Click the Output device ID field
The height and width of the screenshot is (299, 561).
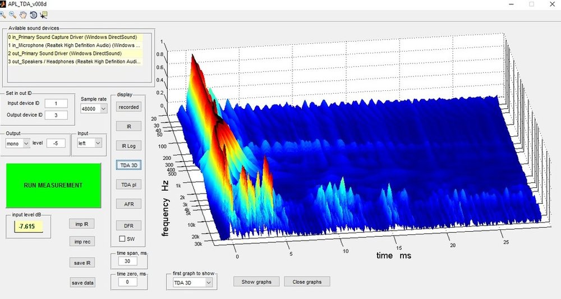[x=56, y=115]
